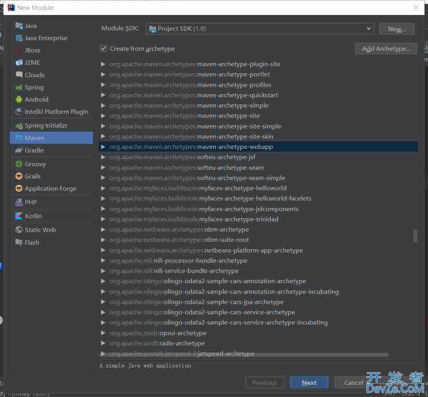Image resolution: width=428 pixels, height=397 pixels.
Task: Select myfaces-archetype-jsfcomponents archetype
Action: (x=258, y=209)
